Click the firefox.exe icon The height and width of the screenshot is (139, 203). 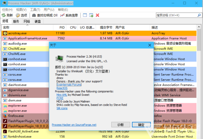[x=5, y=116]
